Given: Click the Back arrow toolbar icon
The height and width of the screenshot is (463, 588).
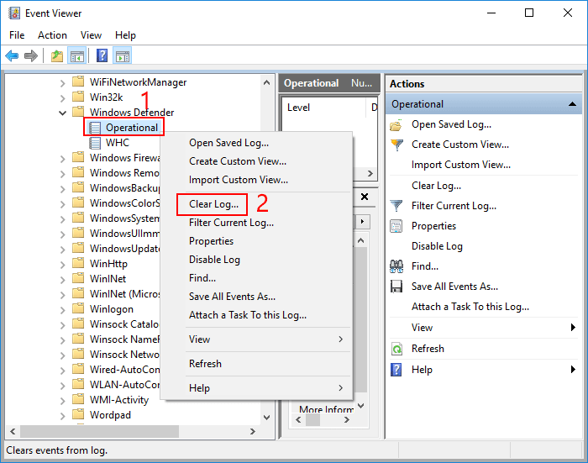Looking at the screenshot, I should tap(12, 56).
